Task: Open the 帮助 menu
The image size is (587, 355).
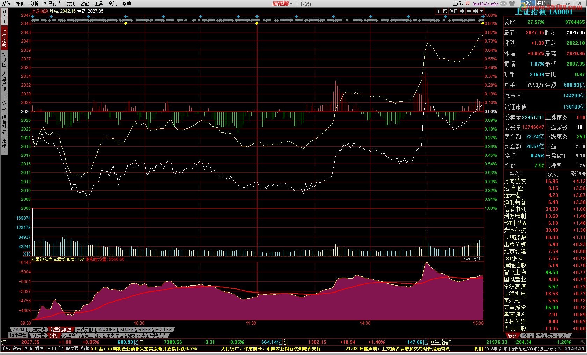Action: click(x=126, y=3)
